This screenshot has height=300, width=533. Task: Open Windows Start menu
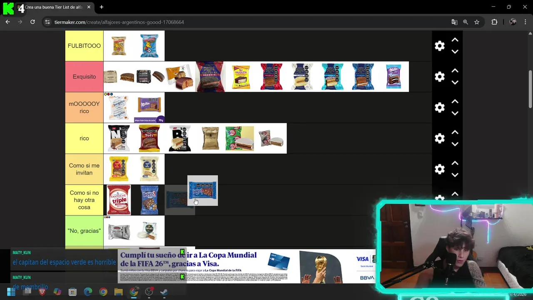(x=11, y=292)
